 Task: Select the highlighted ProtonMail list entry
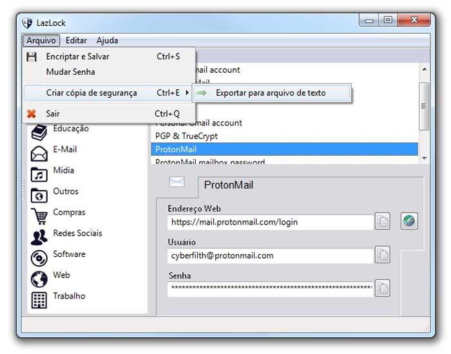pyautogui.click(x=285, y=149)
